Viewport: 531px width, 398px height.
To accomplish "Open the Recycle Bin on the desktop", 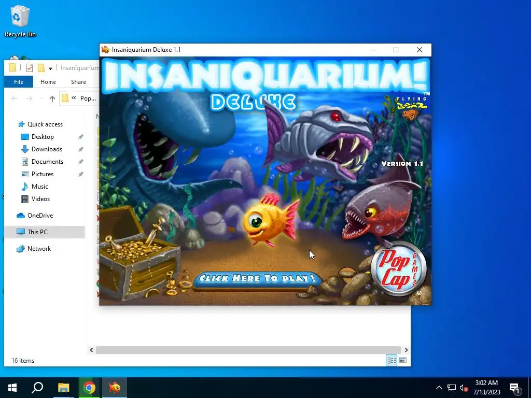I will coord(20,21).
